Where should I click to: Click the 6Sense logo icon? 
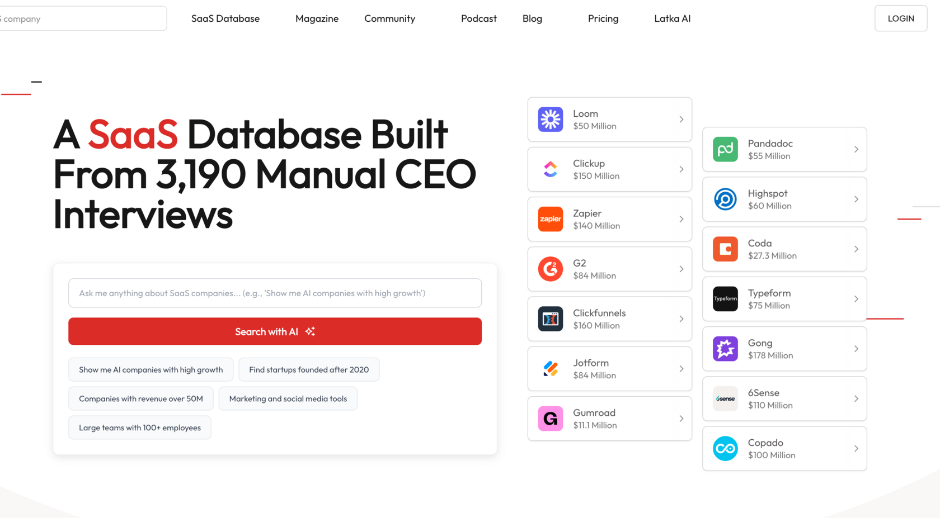coord(725,399)
